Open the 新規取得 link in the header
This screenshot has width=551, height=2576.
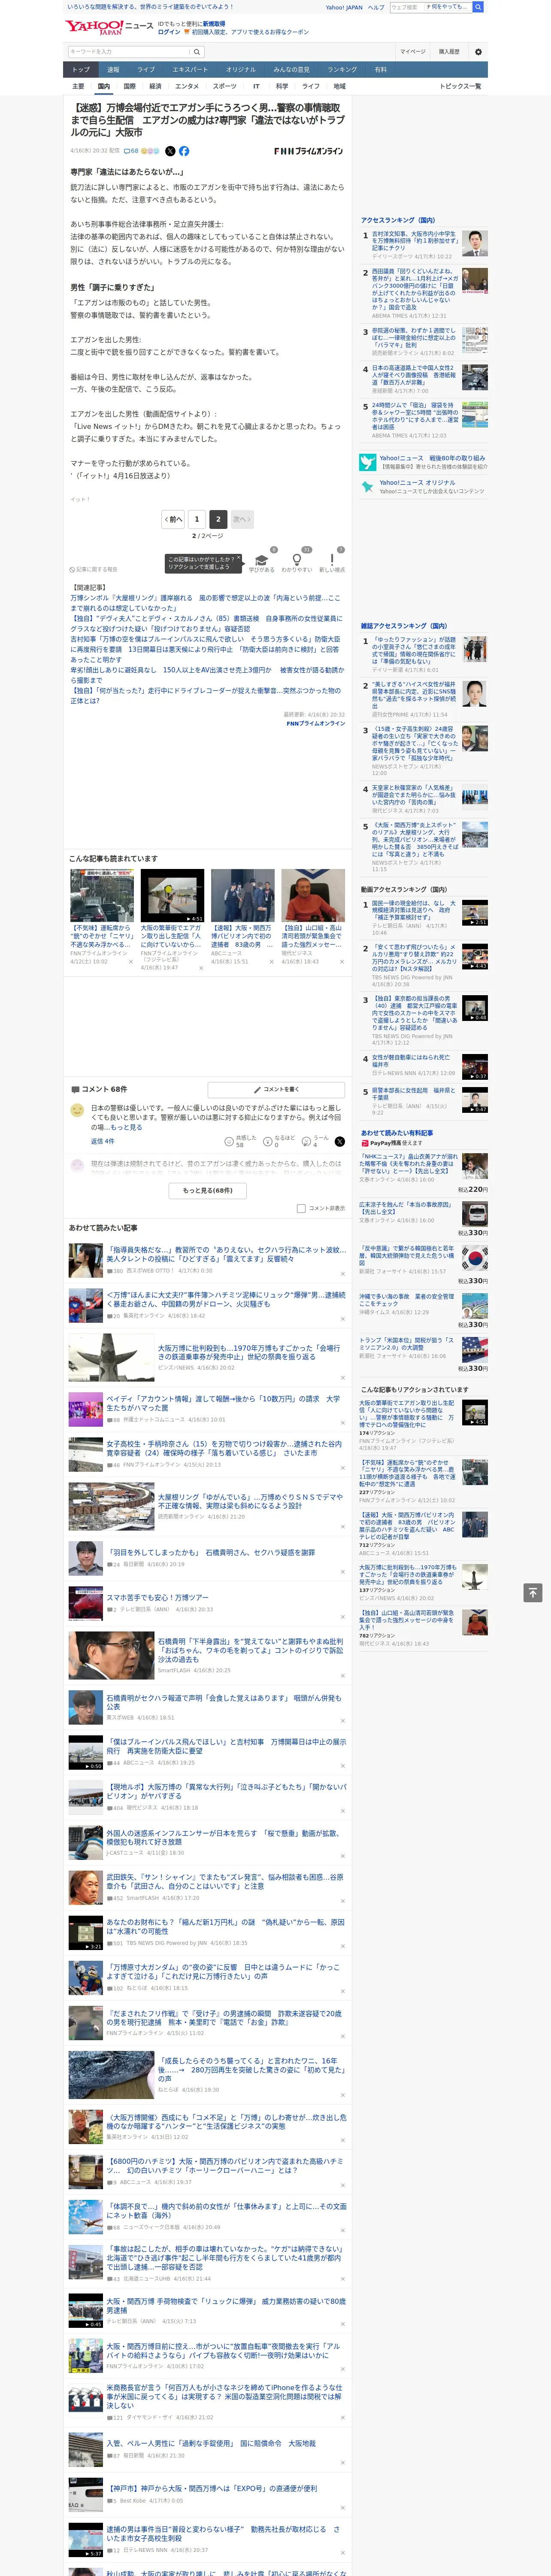(214, 23)
